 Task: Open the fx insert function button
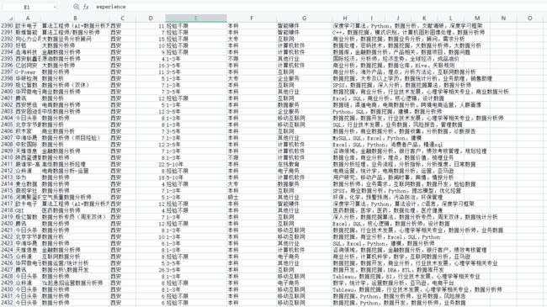coord(86,7)
